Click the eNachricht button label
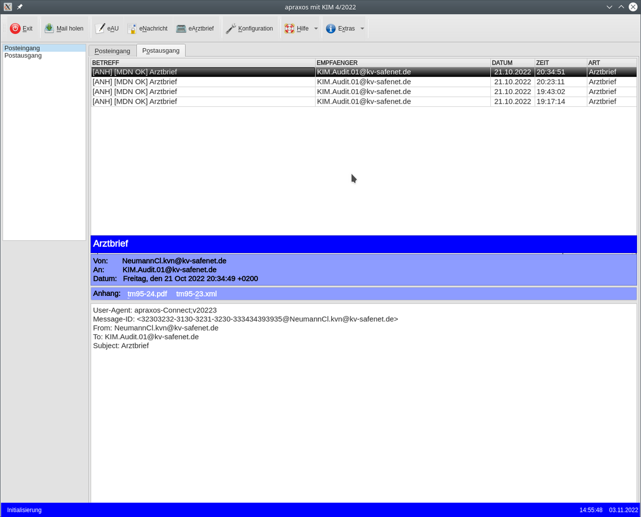641x517 pixels. tap(153, 28)
